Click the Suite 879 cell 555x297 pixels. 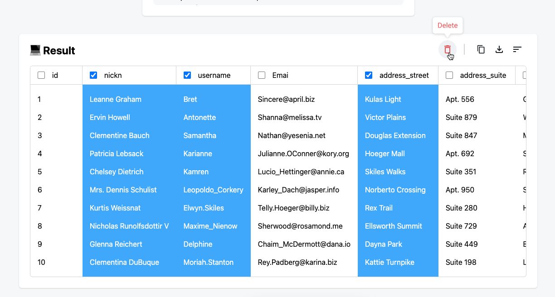(x=460, y=117)
